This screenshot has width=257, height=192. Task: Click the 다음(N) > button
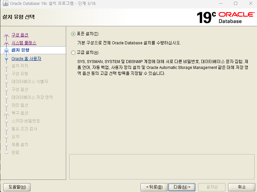(182, 187)
